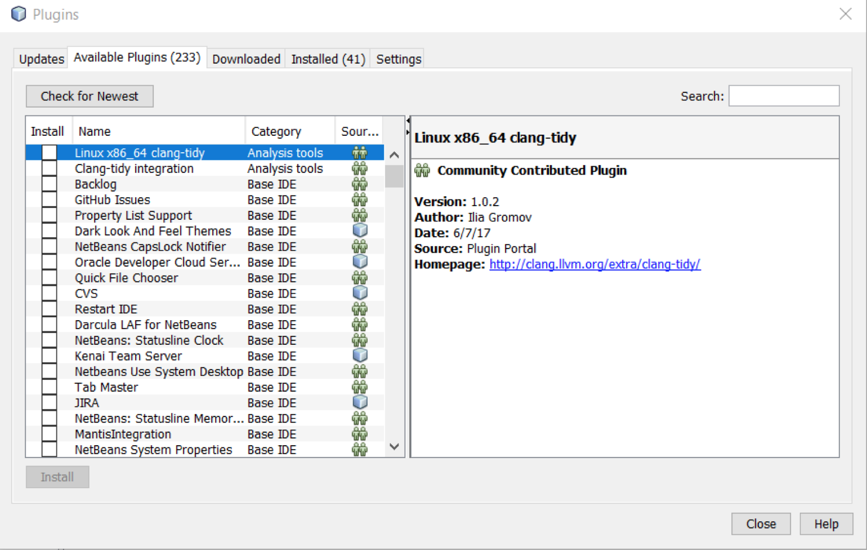Click the community icon in Linux x86_64 clang-tidy row

(360, 153)
